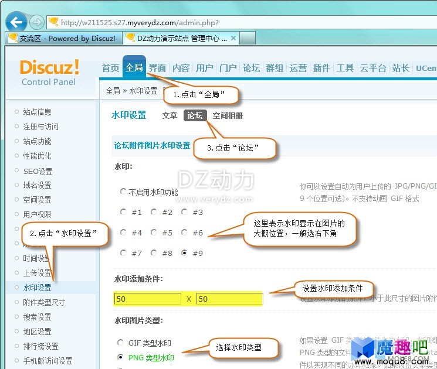
Task: Click 全局 in the breadcrumb path
Action: coord(113,91)
